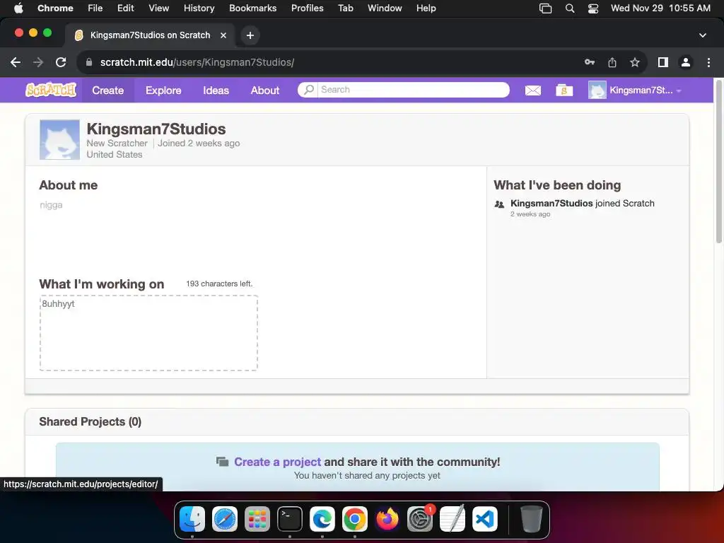Open the My Stuff folder icon
Viewport: 724px width, 543px height.
[564, 90]
